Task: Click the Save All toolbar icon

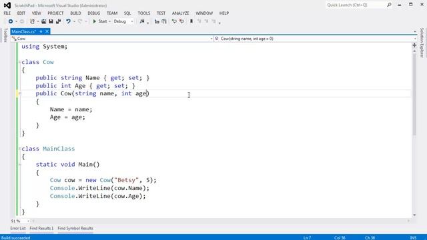Action: (58, 21)
